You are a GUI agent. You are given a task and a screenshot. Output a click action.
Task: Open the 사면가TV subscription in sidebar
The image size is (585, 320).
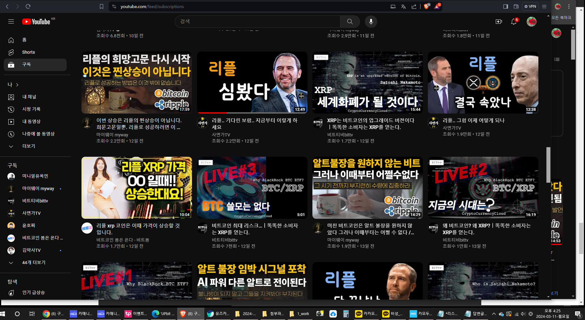[35, 213]
